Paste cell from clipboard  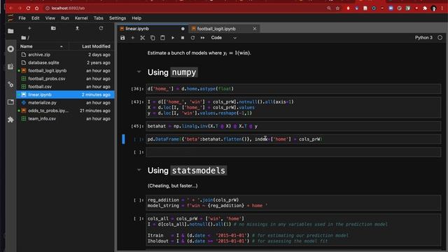(x=162, y=38)
